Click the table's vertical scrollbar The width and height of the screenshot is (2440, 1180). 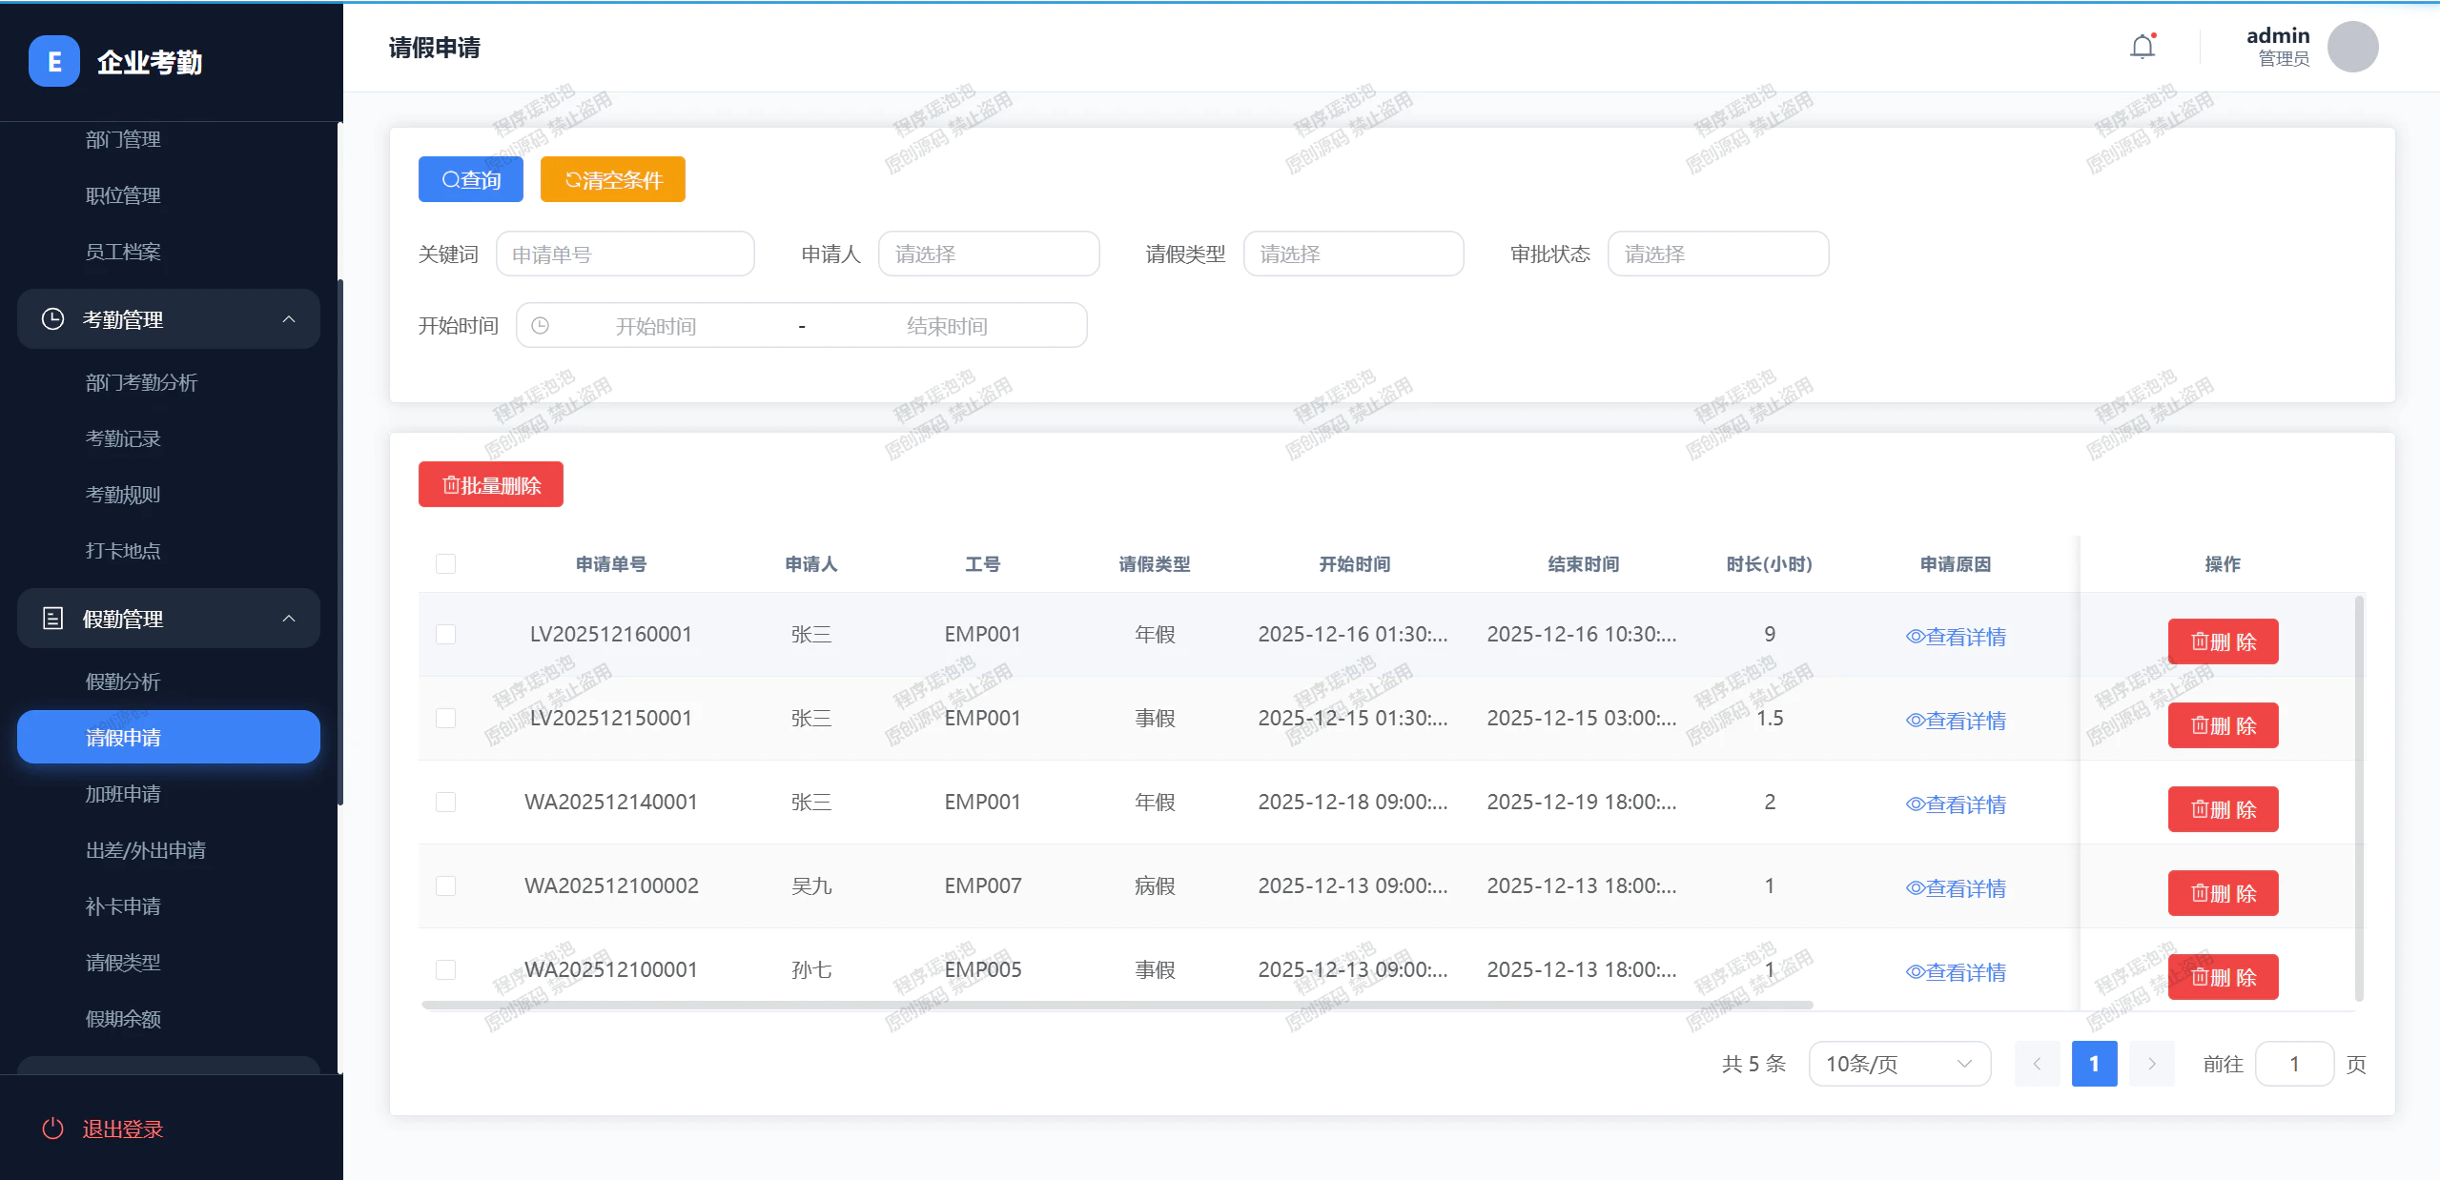[2359, 798]
